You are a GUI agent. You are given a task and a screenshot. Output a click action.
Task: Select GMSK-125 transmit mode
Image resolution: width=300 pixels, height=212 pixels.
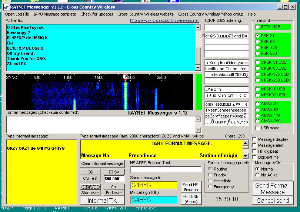pyautogui.click(x=258, y=116)
